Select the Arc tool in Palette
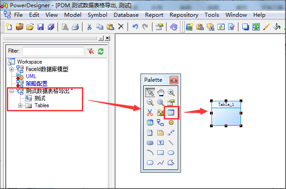The height and width of the screenshot is (189, 286). point(150,152)
